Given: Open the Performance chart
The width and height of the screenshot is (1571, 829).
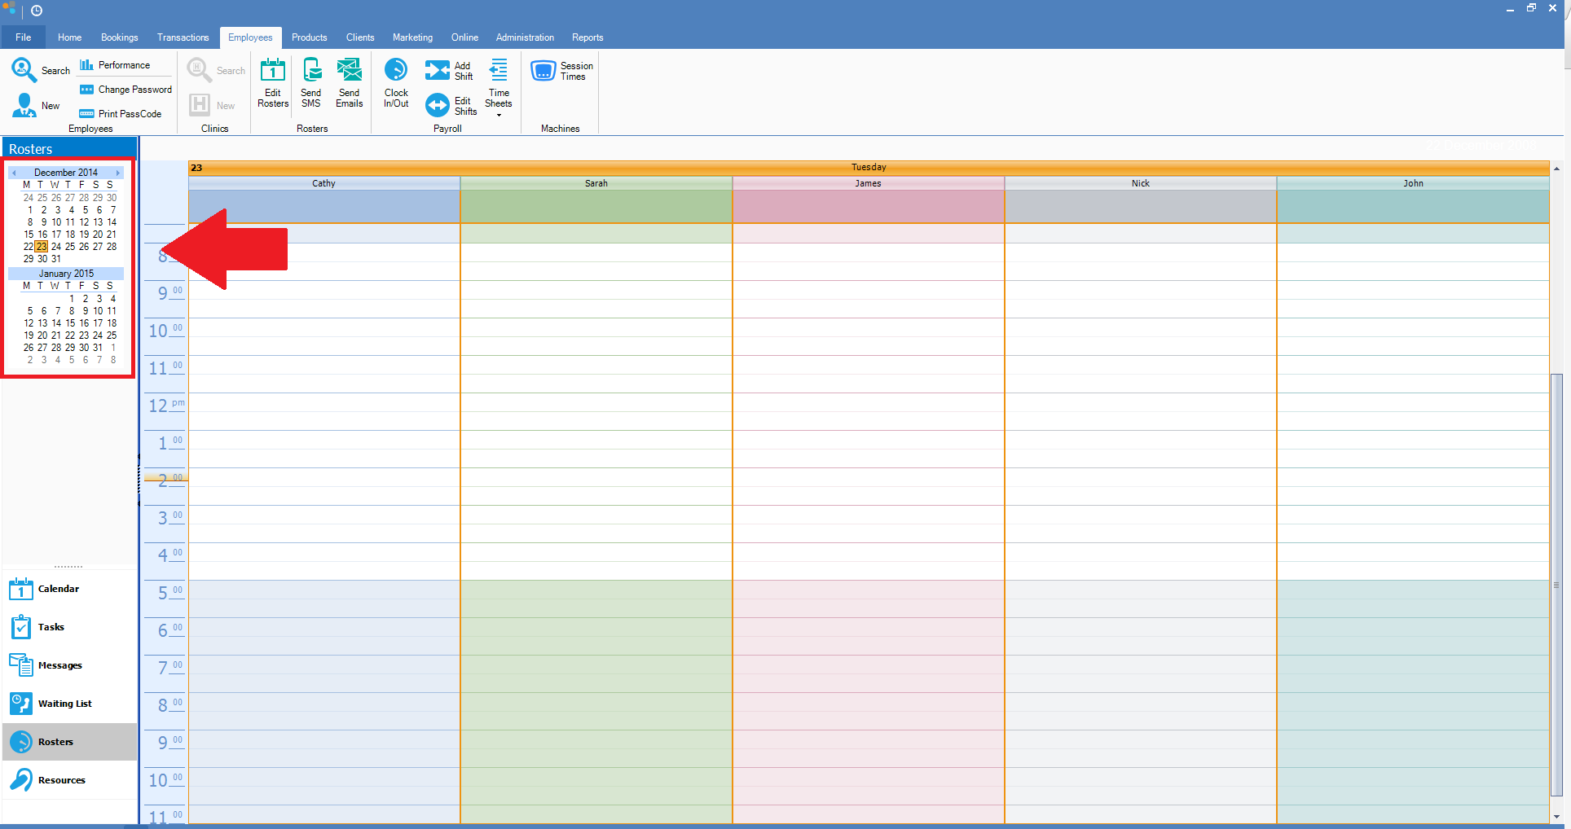Looking at the screenshot, I should click(115, 65).
